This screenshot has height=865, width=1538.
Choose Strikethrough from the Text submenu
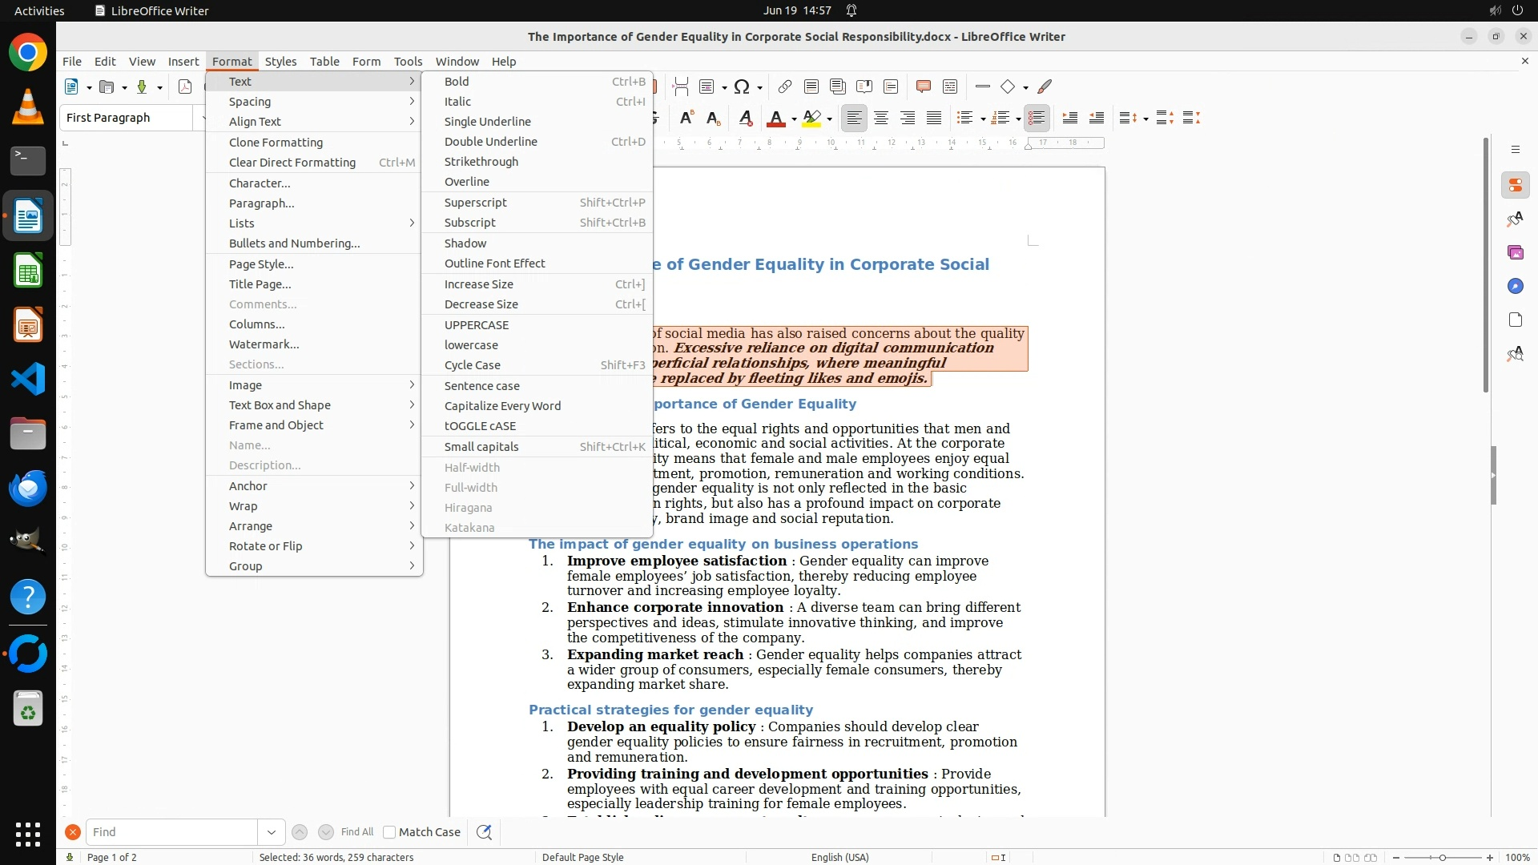click(481, 162)
